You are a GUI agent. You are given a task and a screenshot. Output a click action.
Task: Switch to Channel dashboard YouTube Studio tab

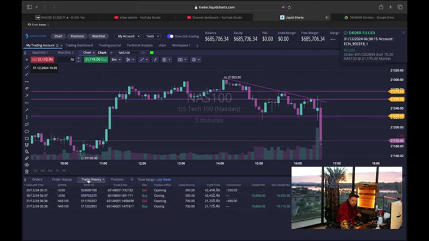point(214,17)
